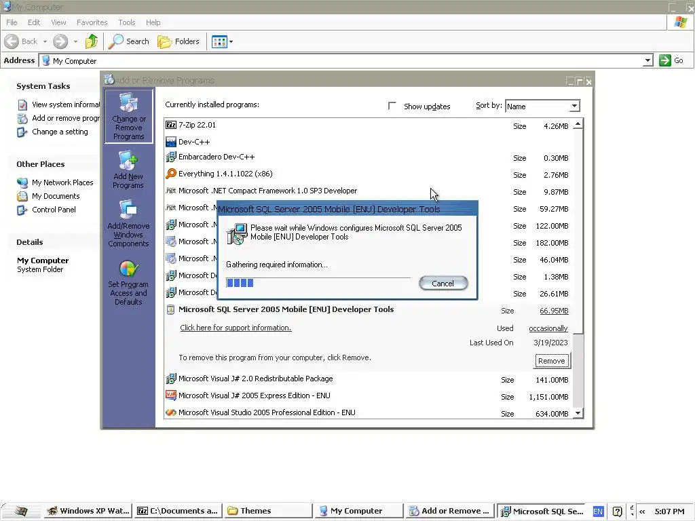Click the .NET Compact Framework 1.0 SP3 icon

(170, 191)
